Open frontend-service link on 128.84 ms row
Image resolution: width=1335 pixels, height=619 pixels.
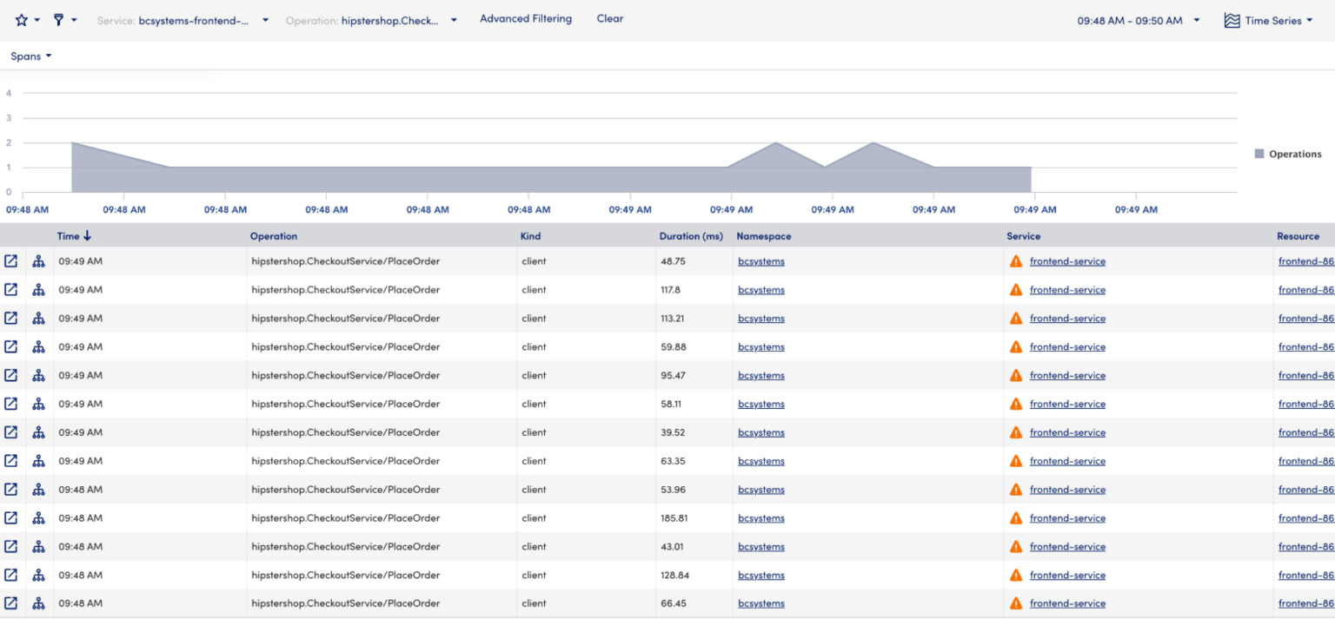click(x=1067, y=576)
